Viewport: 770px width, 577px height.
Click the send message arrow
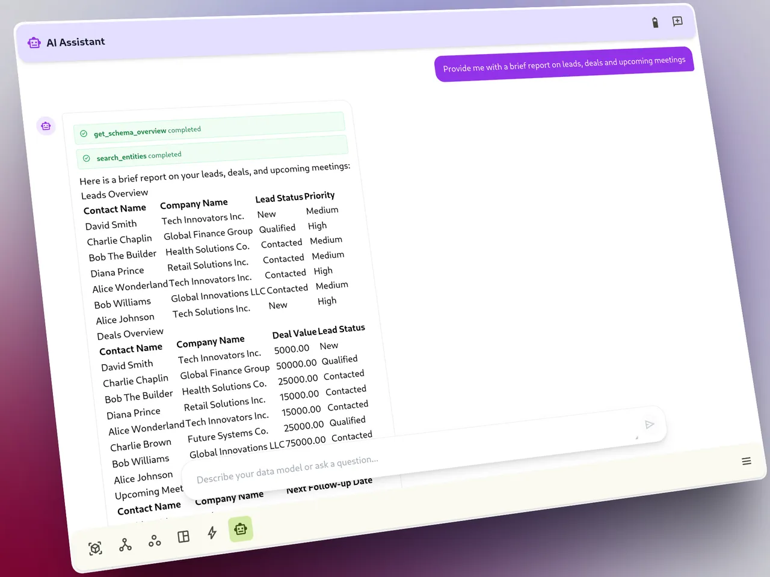coord(650,424)
